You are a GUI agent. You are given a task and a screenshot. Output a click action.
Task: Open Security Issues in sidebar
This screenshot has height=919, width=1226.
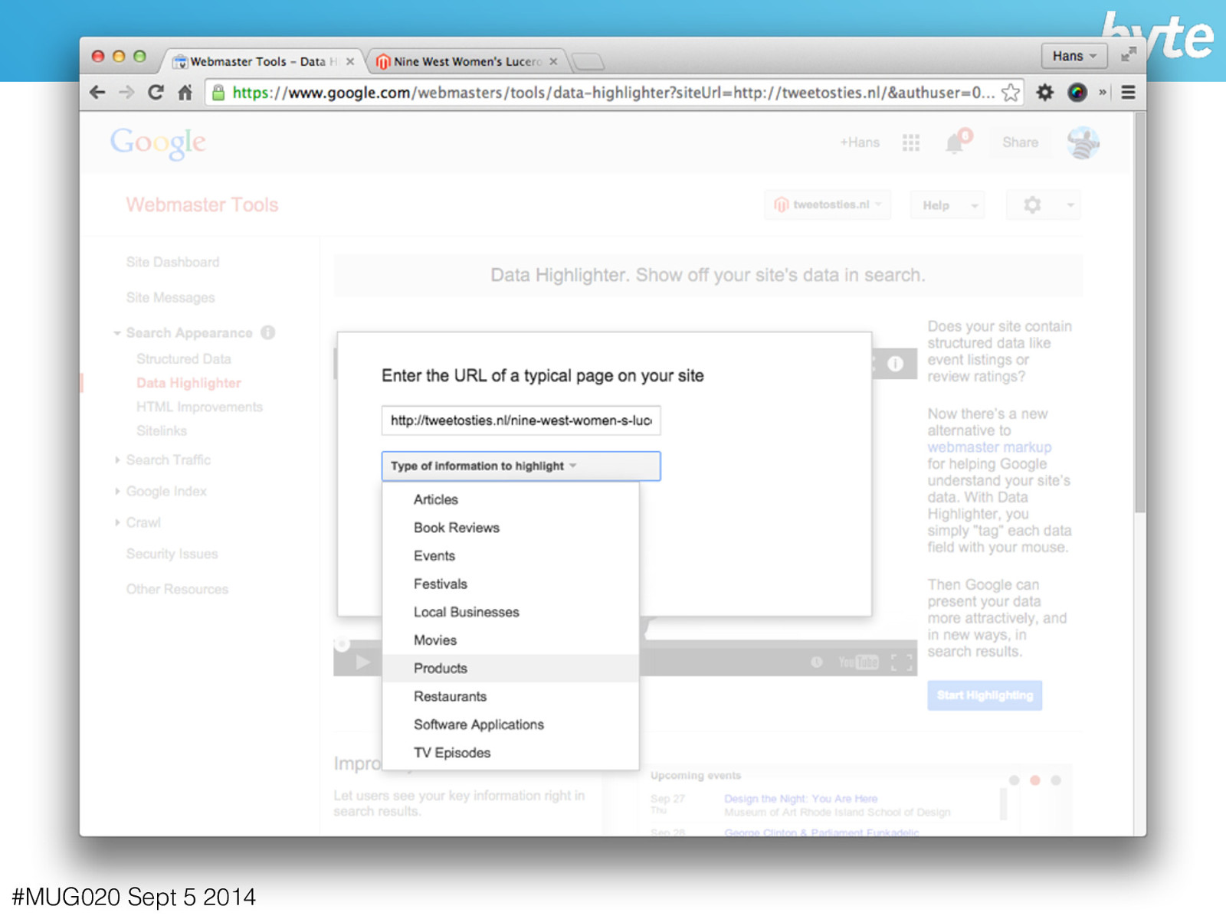pos(172,554)
